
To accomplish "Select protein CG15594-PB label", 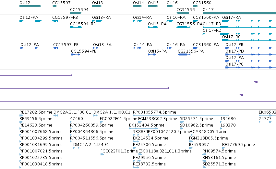I will 84,51.
